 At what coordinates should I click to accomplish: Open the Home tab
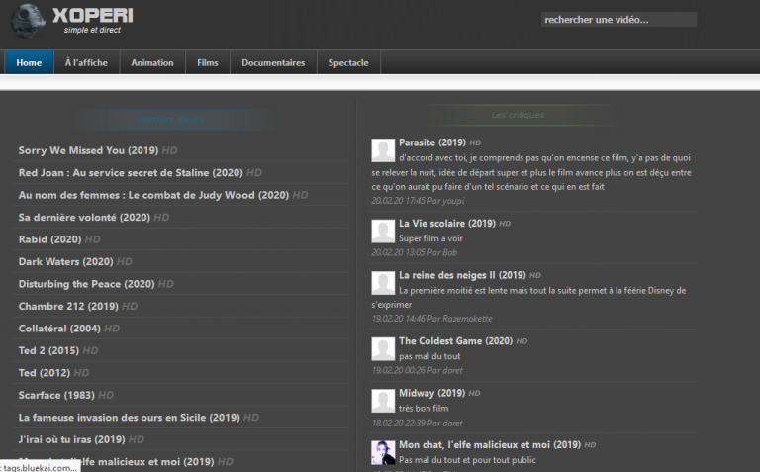coord(29,62)
